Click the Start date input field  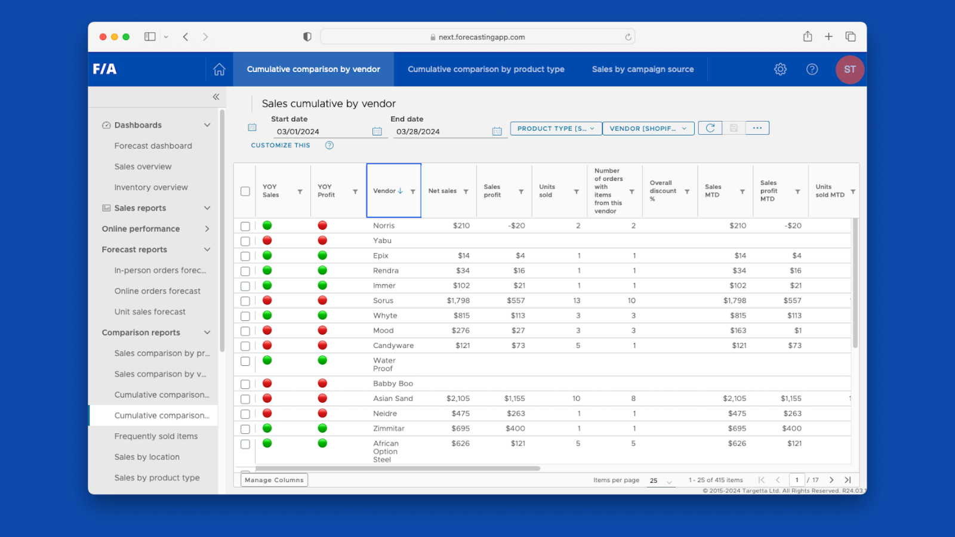(x=321, y=131)
